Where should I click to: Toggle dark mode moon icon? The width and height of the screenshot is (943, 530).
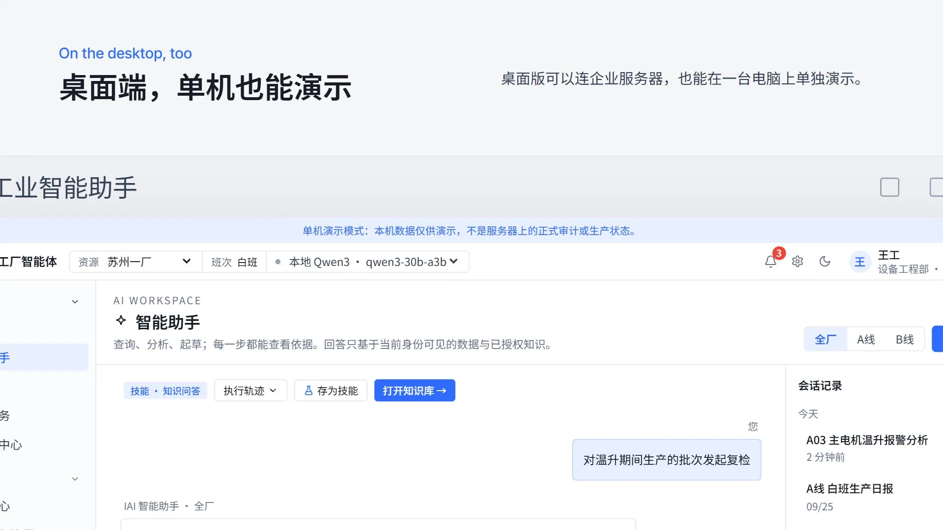[825, 262]
